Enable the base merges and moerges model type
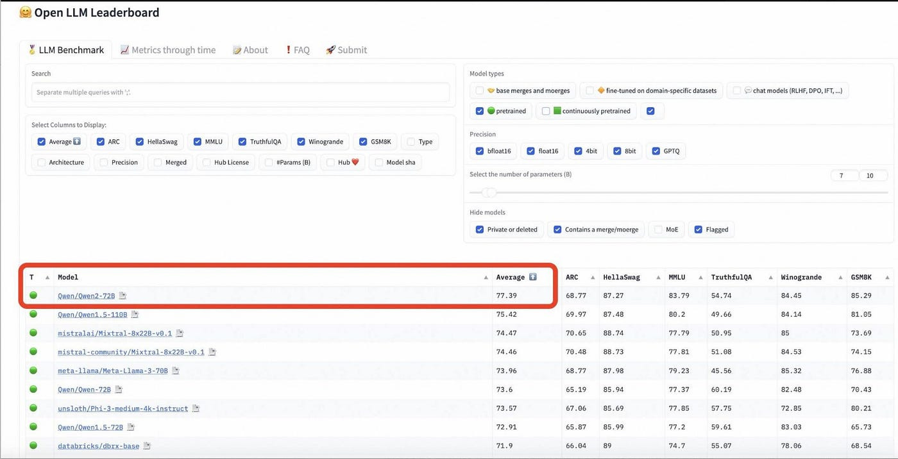Viewport: 898px width, 459px height. 480,90
